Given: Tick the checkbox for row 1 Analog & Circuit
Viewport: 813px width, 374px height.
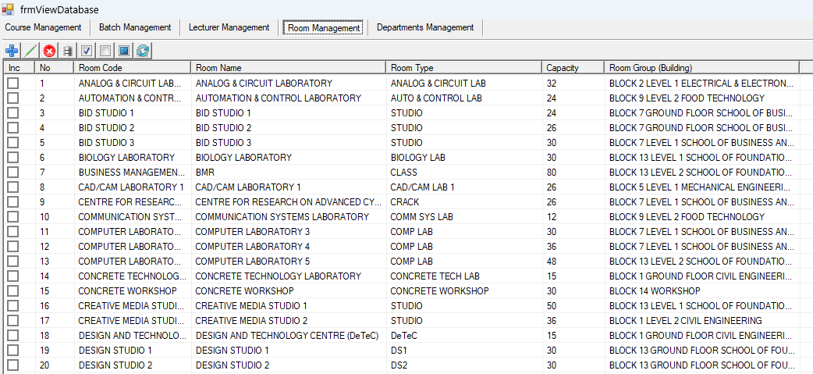Looking at the screenshot, I should point(12,83).
